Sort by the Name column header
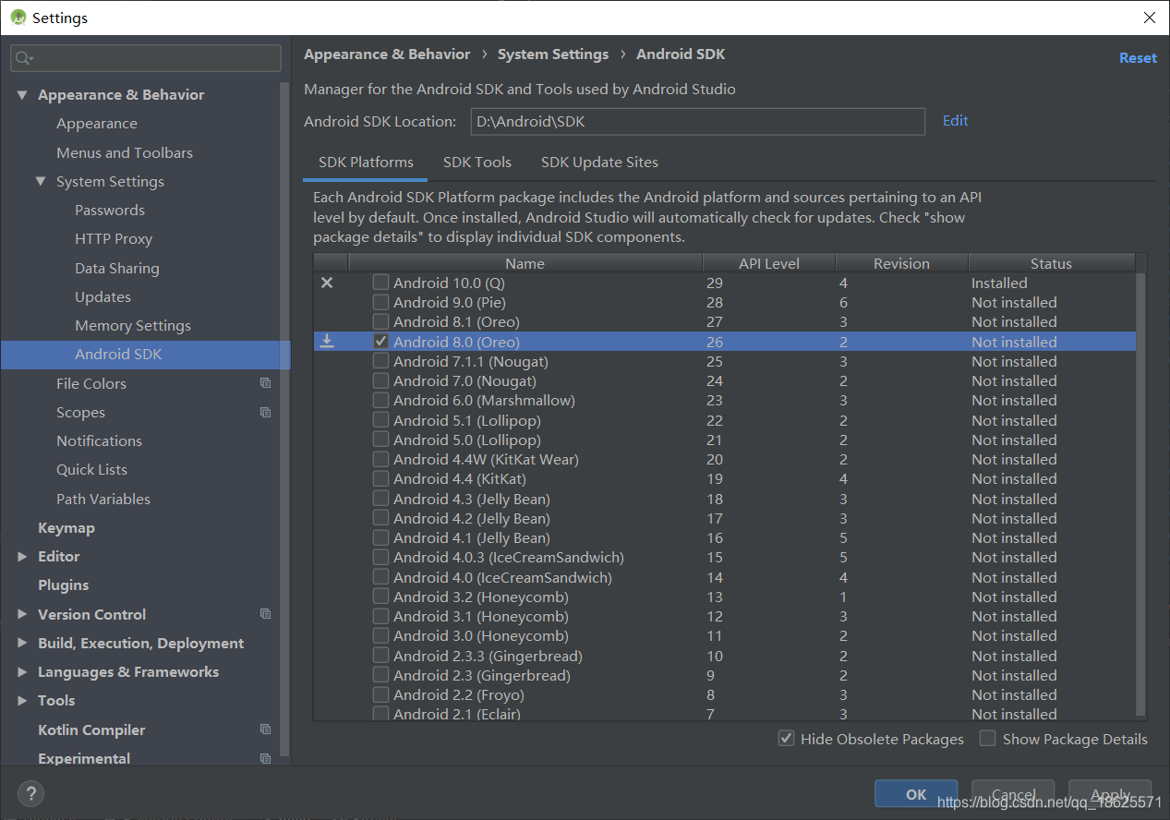The height and width of the screenshot is (820, 1170). click(525, 263)
